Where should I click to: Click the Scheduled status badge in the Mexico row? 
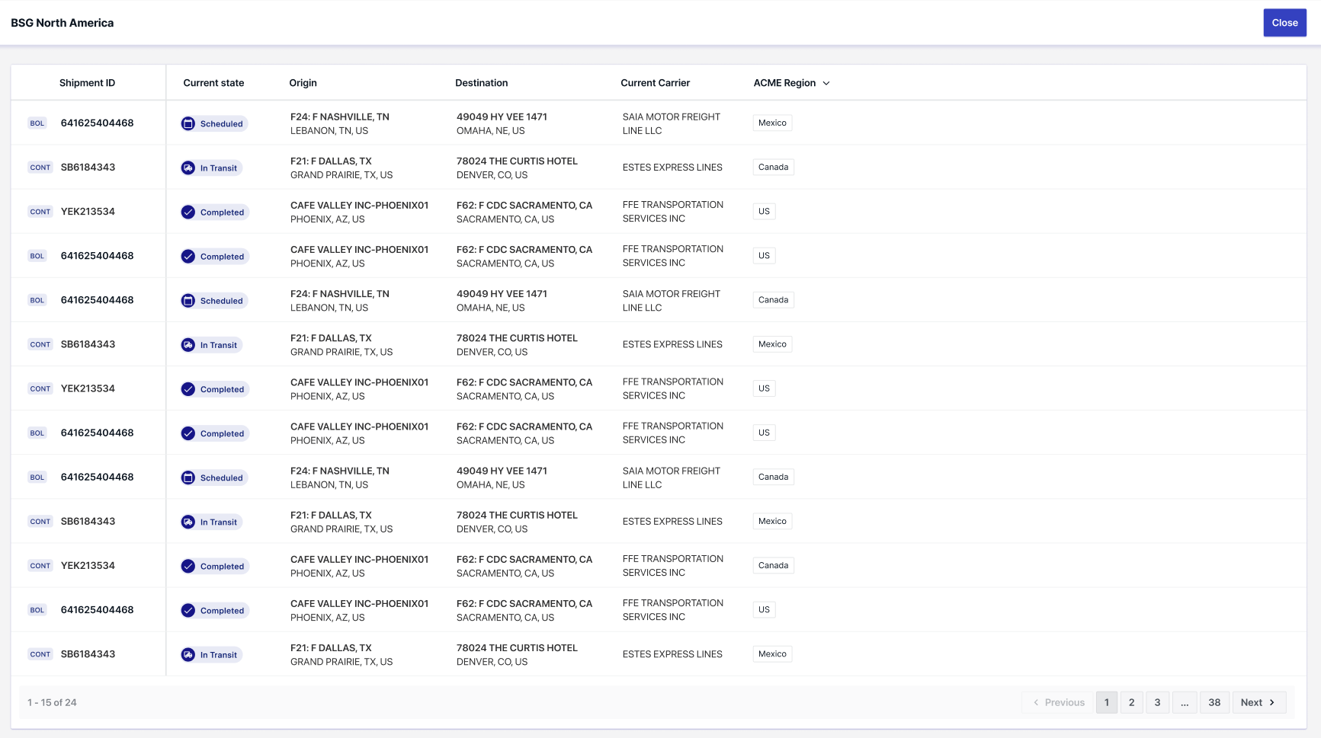214,123
